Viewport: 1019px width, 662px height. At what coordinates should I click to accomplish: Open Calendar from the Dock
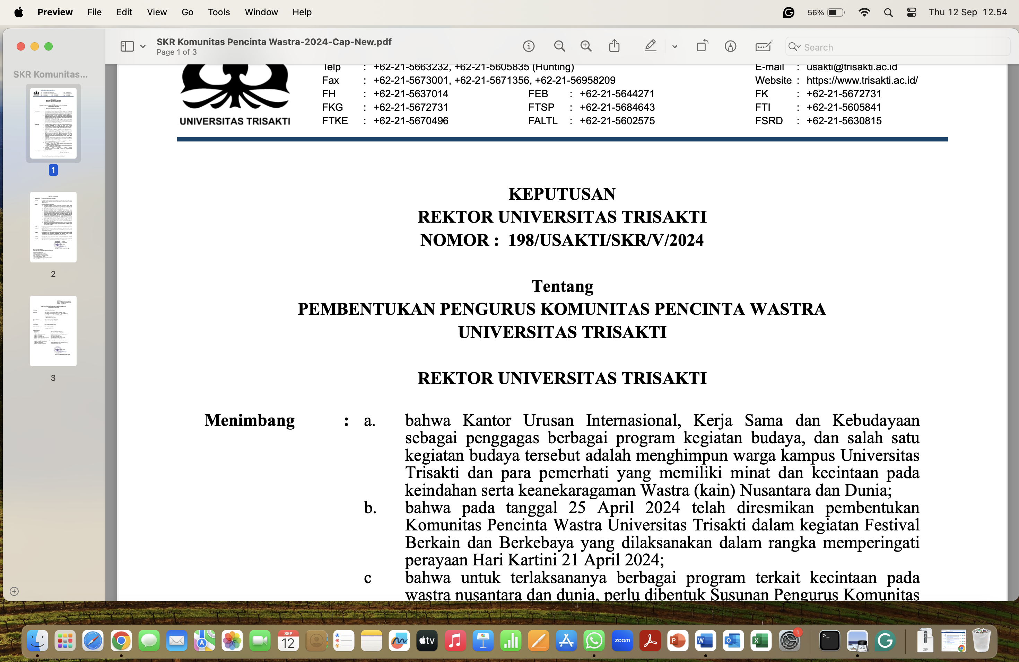point(288,640)
